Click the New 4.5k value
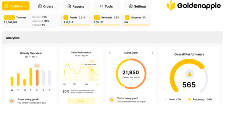The height and width of the screenshot is (121, 226). point(179,99)
